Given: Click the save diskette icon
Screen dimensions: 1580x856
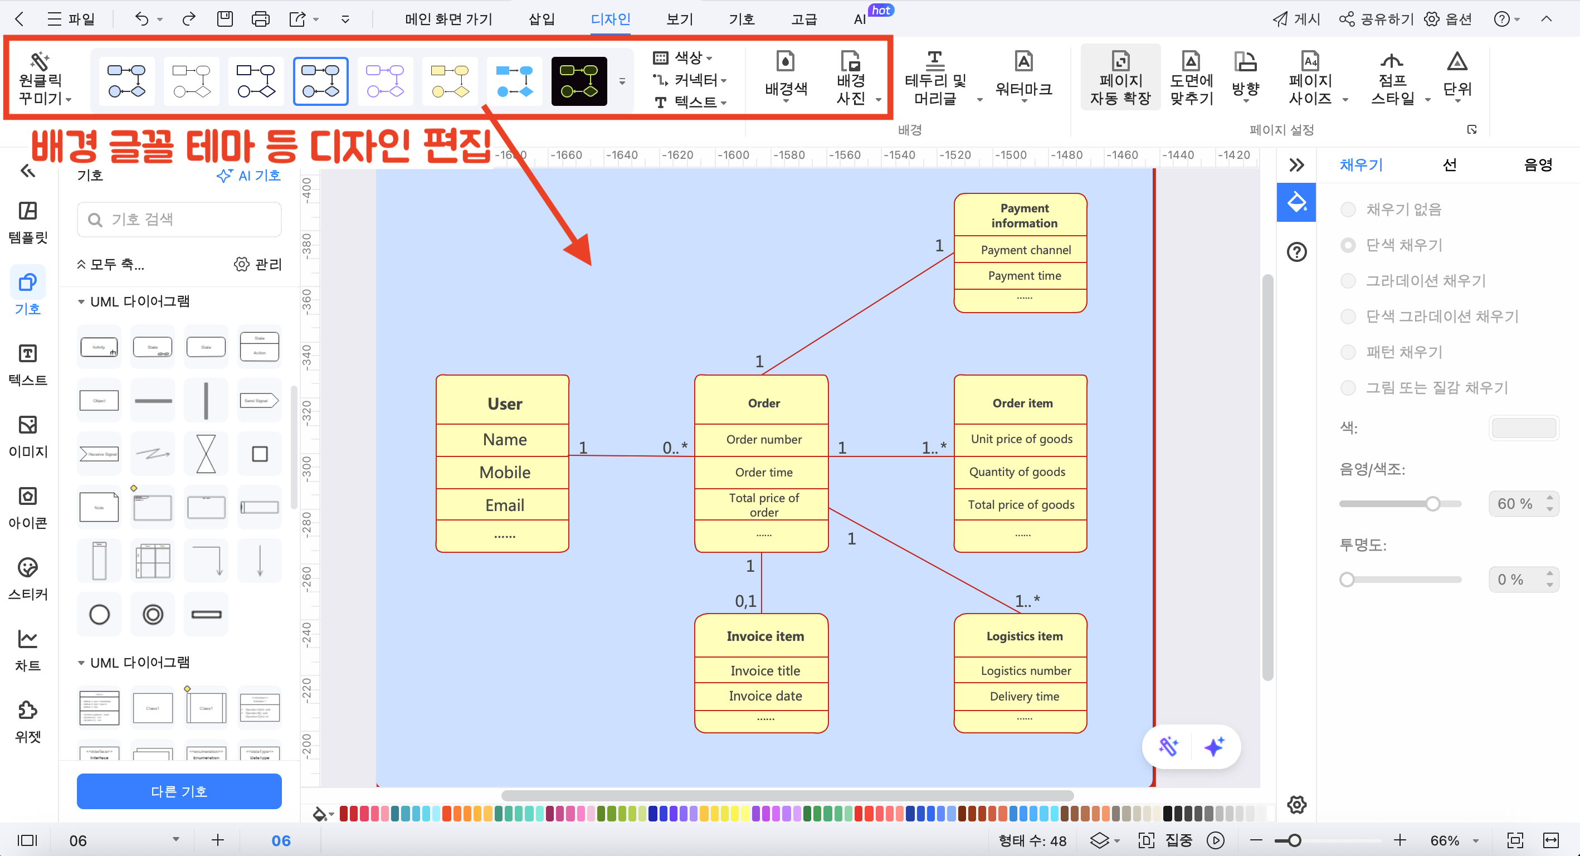Looking at the screenshot, I should [x=225, y=19].
